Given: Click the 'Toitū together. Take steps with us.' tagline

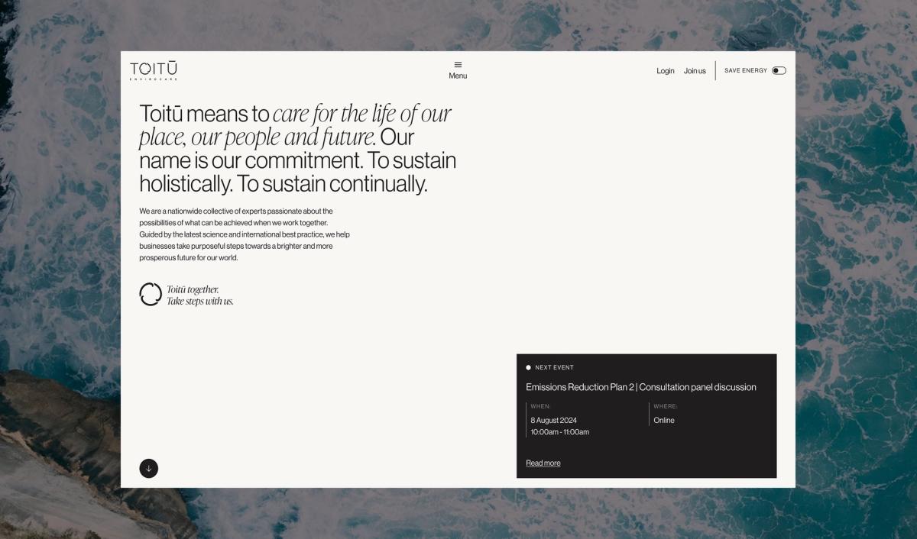Looking at the screenshot, I should 200,295.
